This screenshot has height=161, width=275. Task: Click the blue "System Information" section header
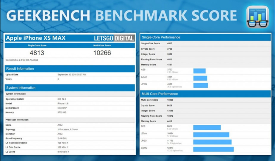coord(70,88)
